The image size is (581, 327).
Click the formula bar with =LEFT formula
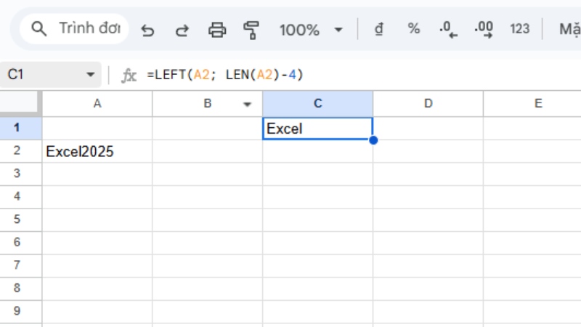coord(363,75)
